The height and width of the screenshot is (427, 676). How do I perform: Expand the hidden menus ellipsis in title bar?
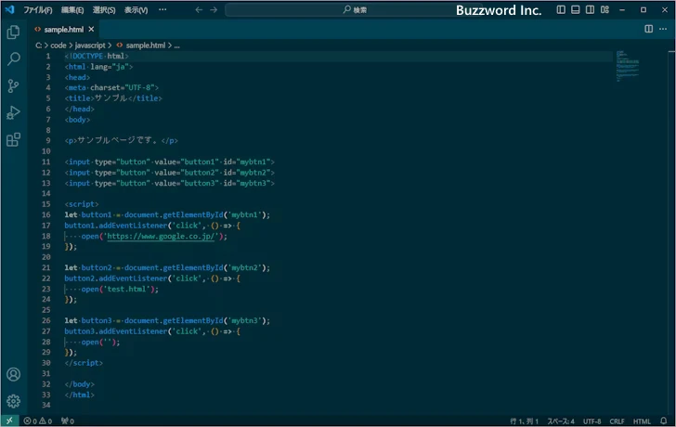162,9
